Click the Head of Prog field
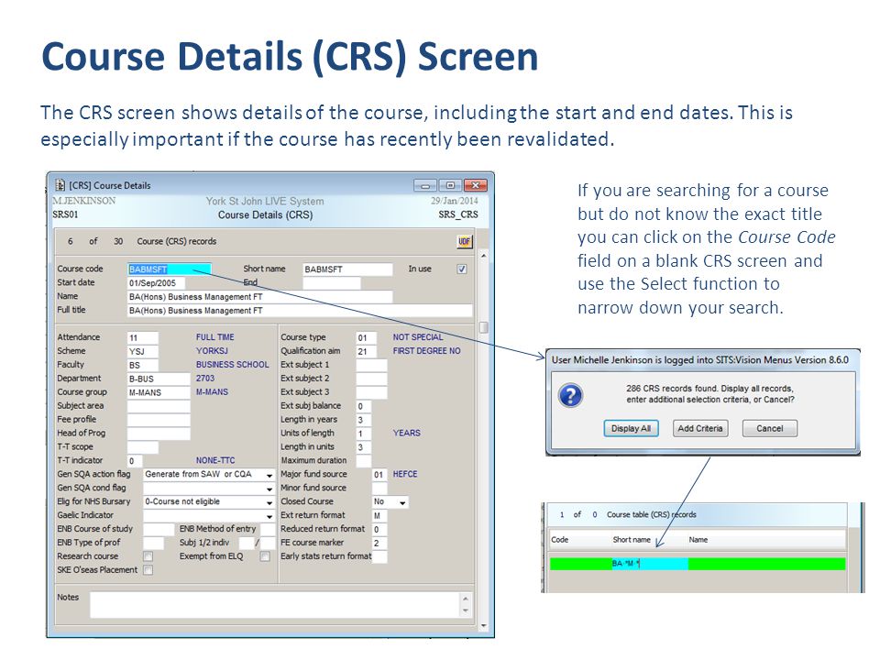This screenshot has width=880, height=660. [x=159, y=434]
